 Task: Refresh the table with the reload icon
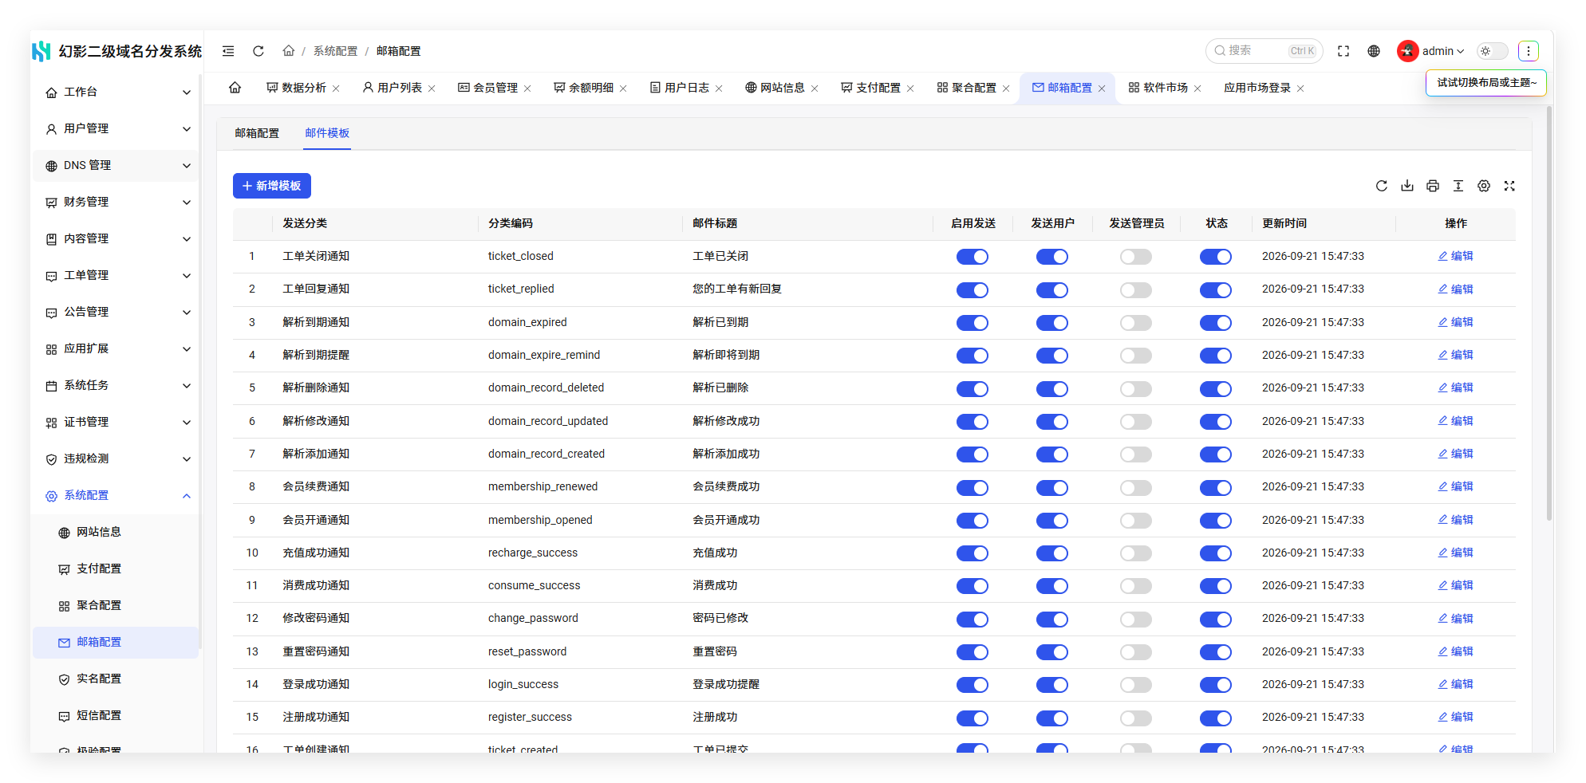pos(1382,186)
